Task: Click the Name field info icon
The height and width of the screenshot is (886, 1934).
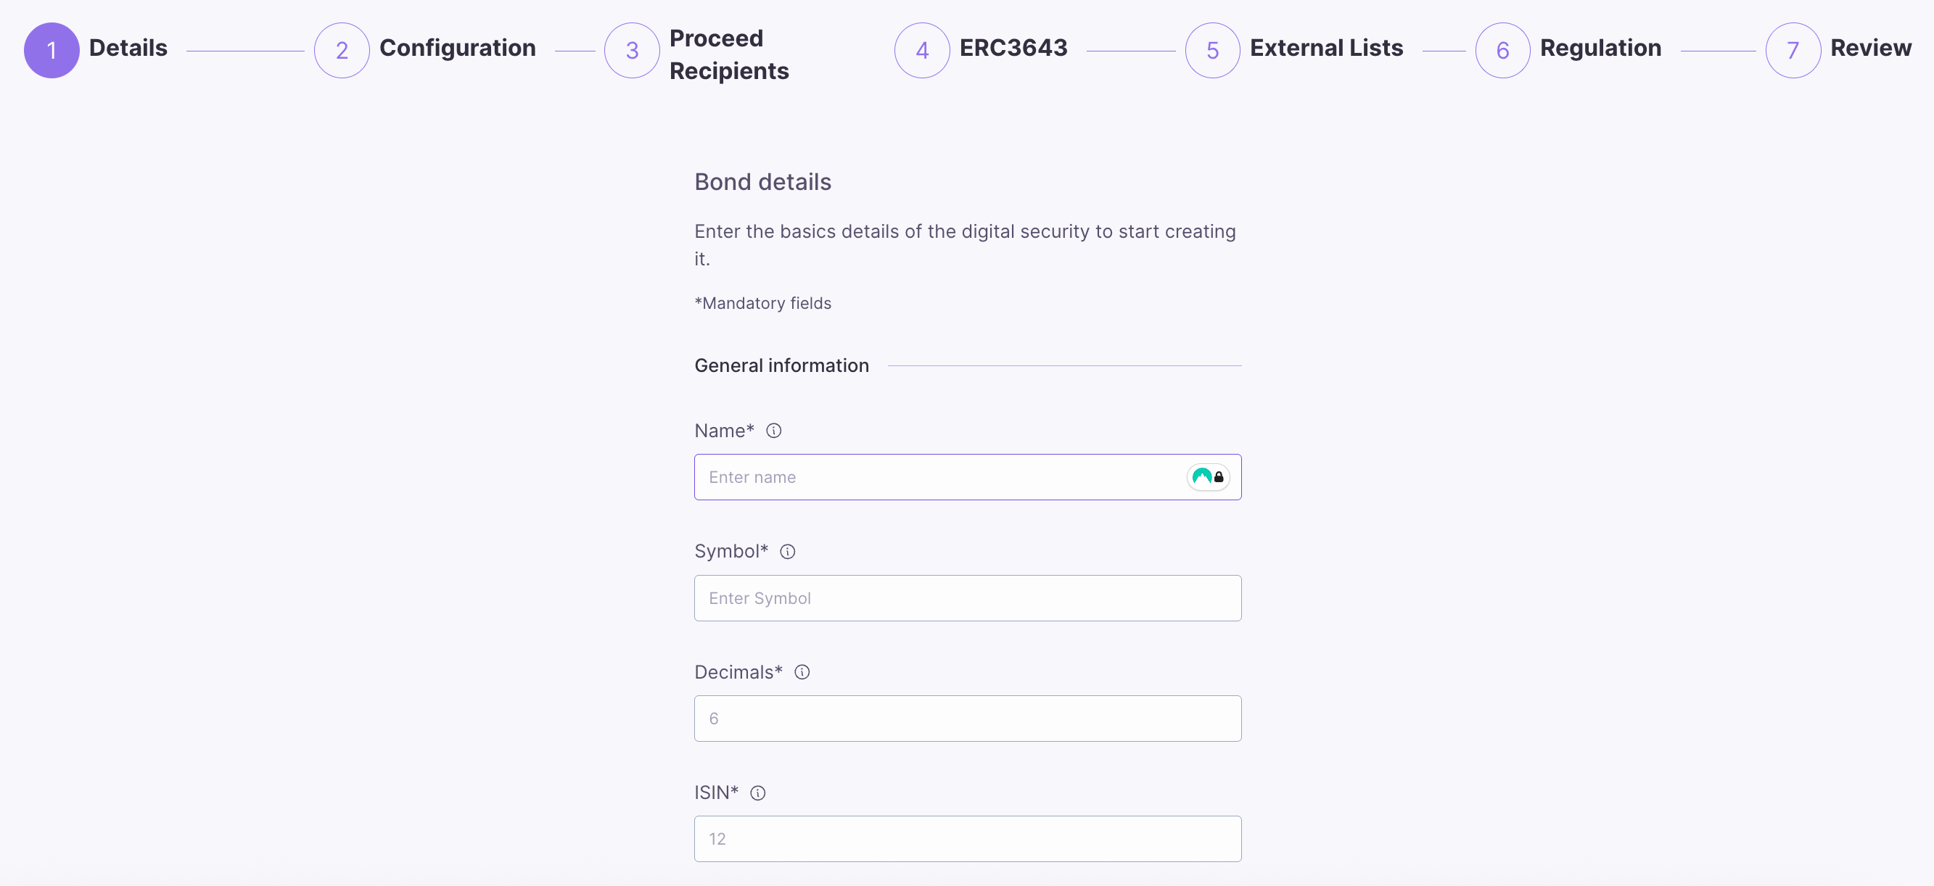Action: [773, 431]
